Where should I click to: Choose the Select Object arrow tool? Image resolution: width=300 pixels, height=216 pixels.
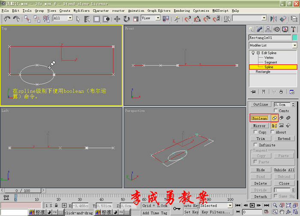(x=78, y=19)
